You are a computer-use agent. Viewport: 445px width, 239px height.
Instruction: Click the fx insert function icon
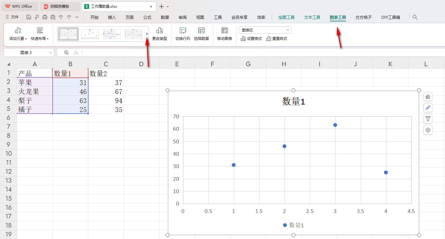pos(76,53)
